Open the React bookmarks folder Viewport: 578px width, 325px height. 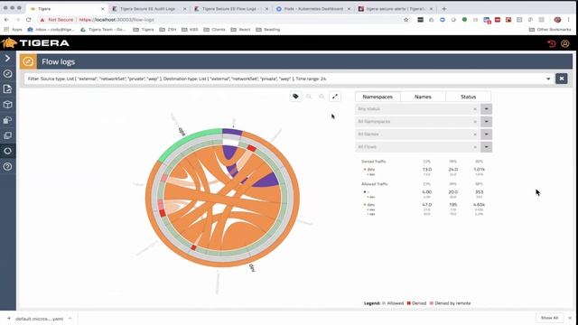(x=240, y=30)
